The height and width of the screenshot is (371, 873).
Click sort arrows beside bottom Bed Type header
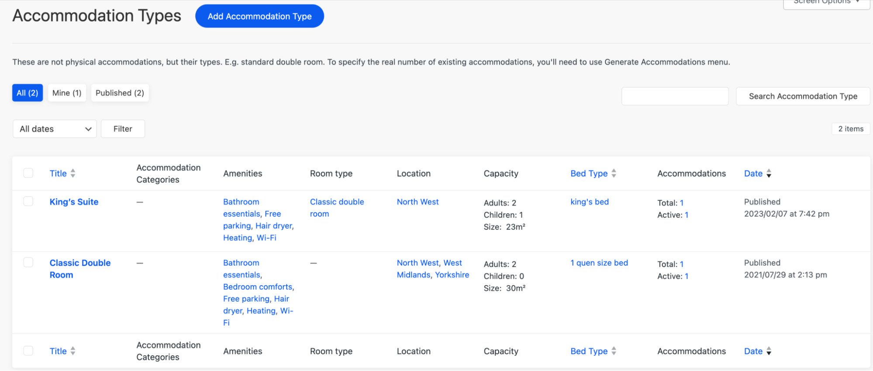click(614, 351)
